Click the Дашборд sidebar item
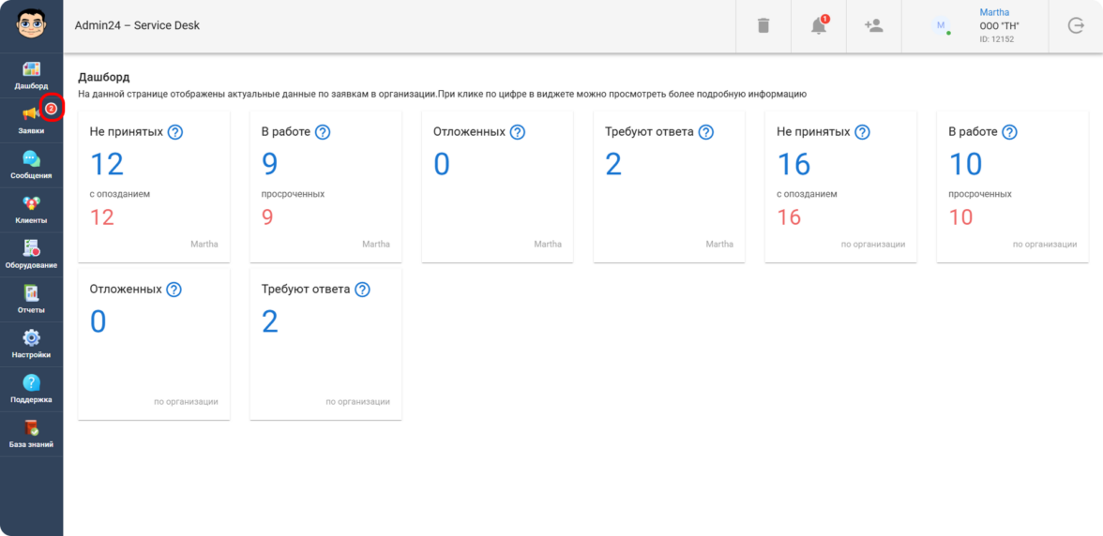 (31, 74)
